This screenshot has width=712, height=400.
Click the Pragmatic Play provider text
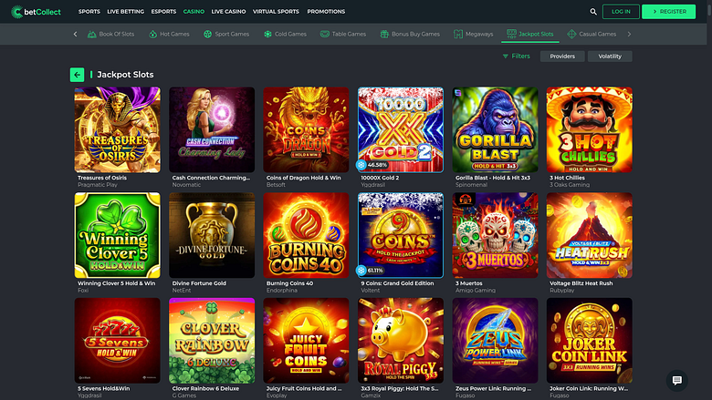(x=97, y=185)
